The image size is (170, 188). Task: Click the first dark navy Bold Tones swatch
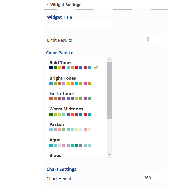51,68
